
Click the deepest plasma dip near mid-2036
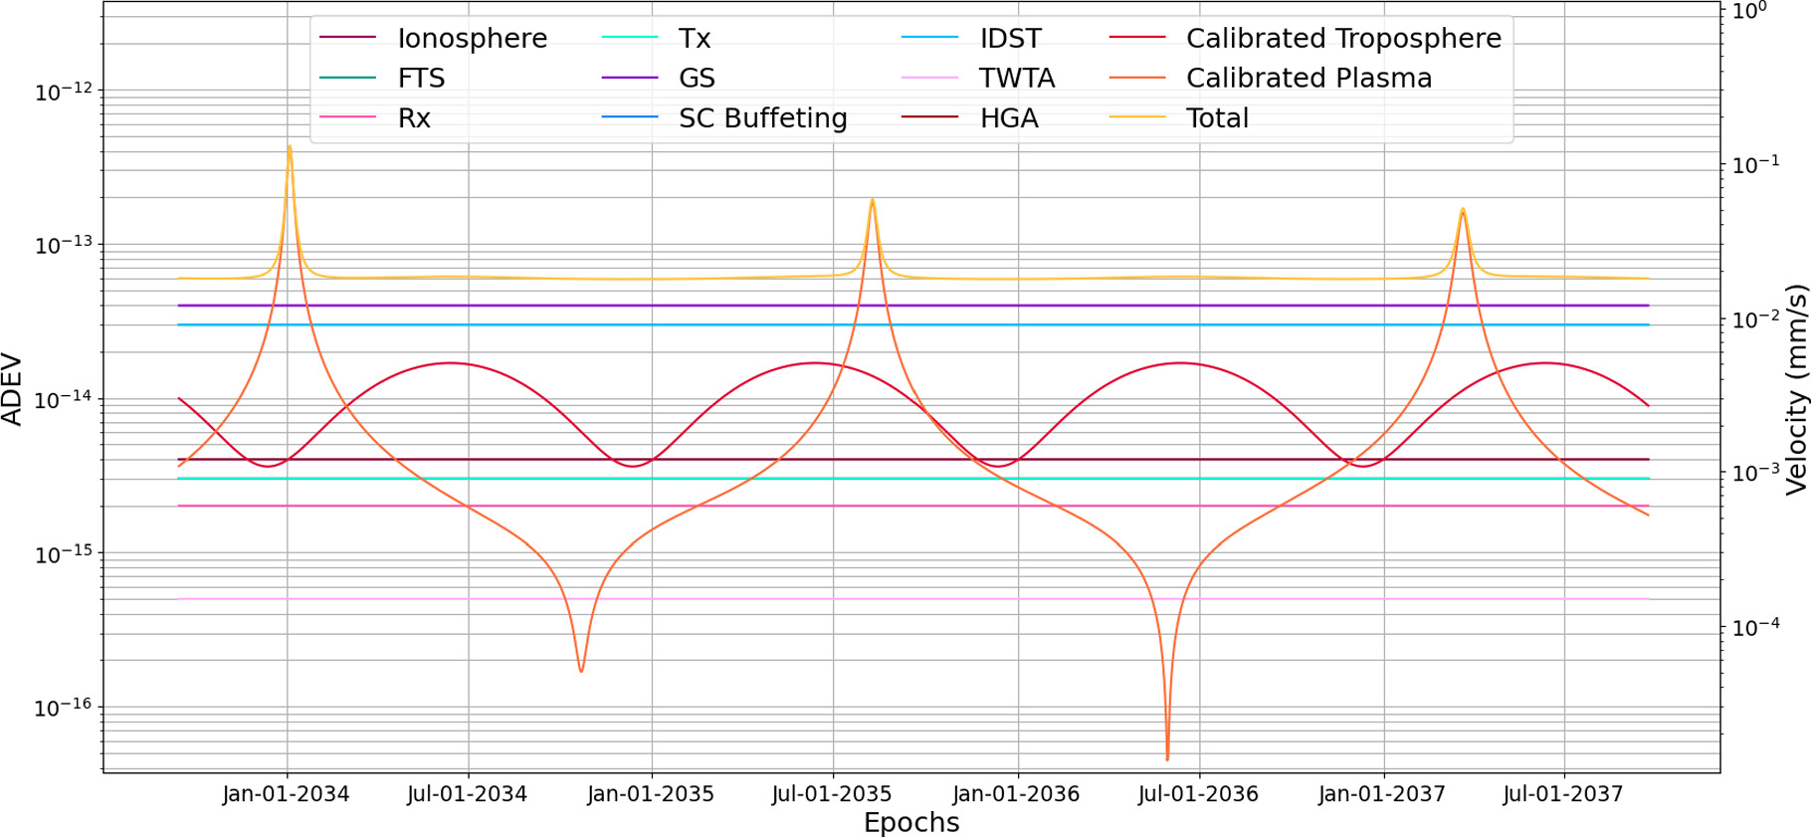point(1167,758)
